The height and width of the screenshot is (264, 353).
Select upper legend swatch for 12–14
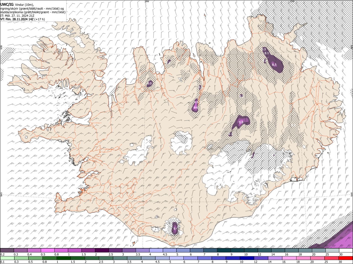264,250
